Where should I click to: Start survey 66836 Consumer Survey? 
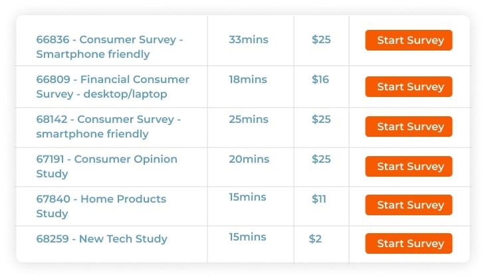408,41
